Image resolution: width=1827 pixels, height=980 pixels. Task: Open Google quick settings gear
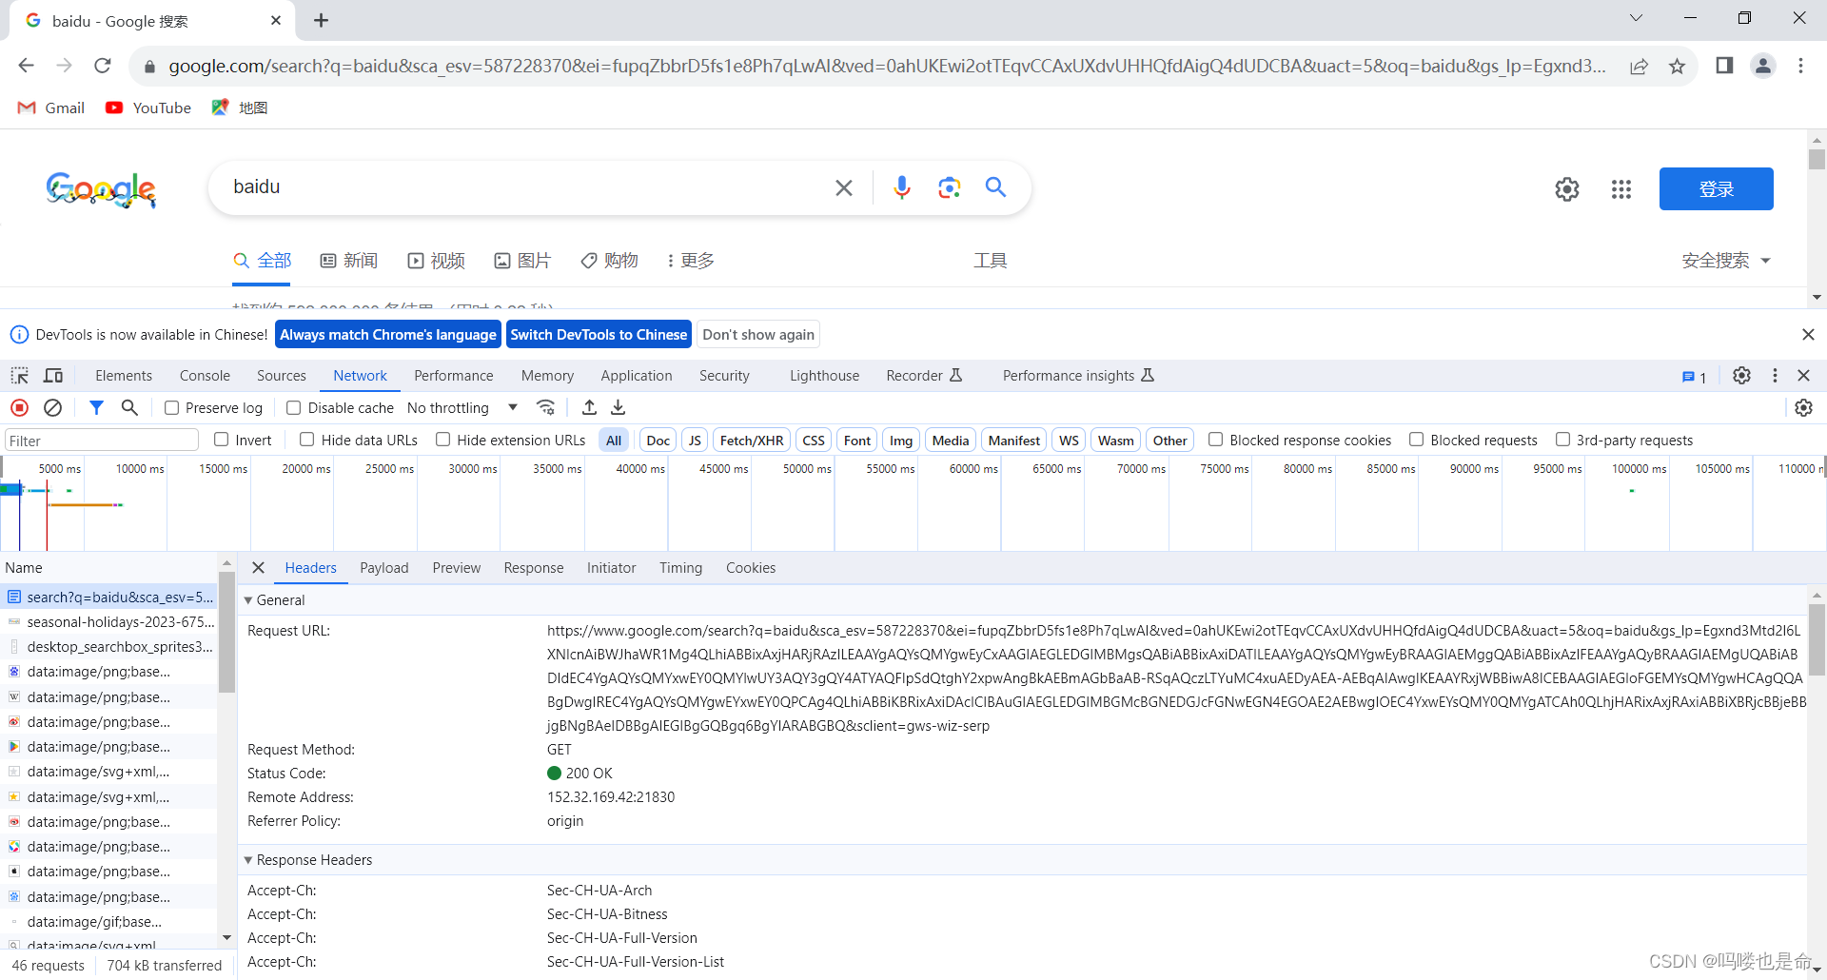pos(1567,189)
